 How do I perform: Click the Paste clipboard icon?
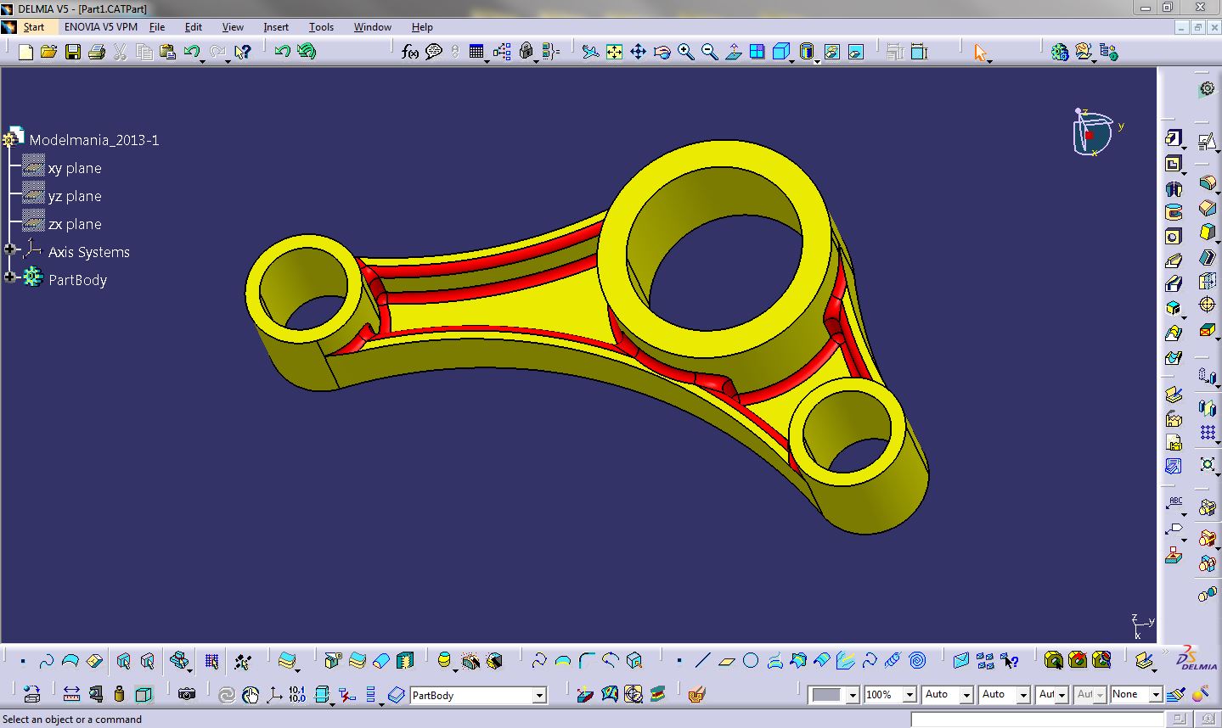[167, 52]
